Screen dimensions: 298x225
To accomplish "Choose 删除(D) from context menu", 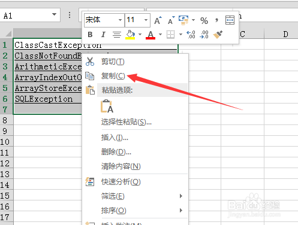I will 135,152.
